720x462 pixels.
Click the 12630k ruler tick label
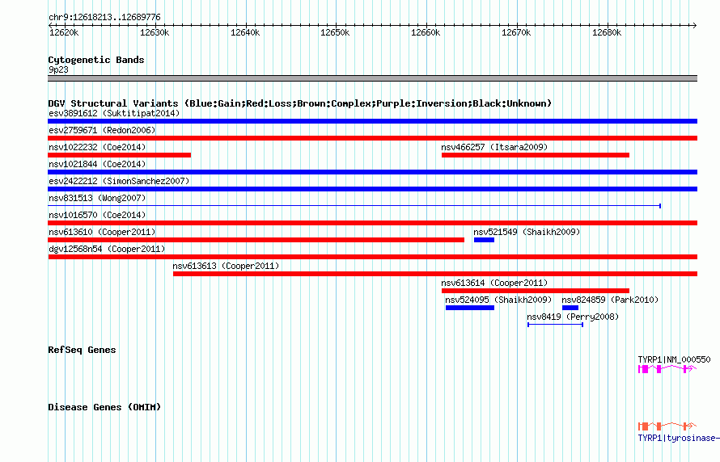pos(155,32)
